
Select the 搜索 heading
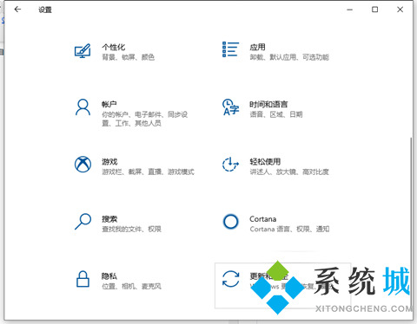tap(109, 219)
